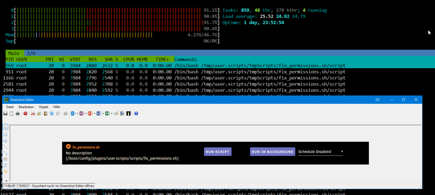Select htop process row with PID 569
This screenshot has height=195, width=435.
tap(220, 66)
